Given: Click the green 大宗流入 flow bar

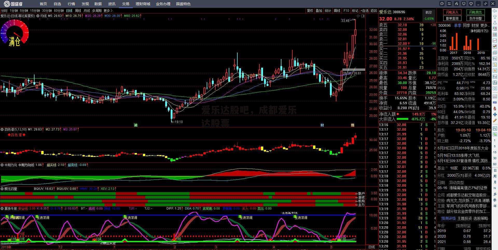Looking at the screenshot, I should (x=402, y=119).
